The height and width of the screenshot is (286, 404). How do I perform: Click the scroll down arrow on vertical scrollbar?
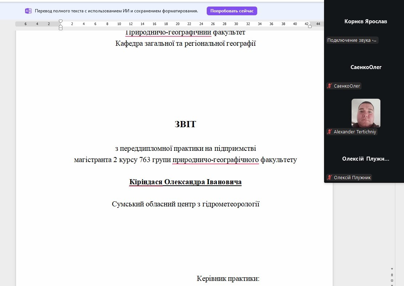[x=392, y=269]
